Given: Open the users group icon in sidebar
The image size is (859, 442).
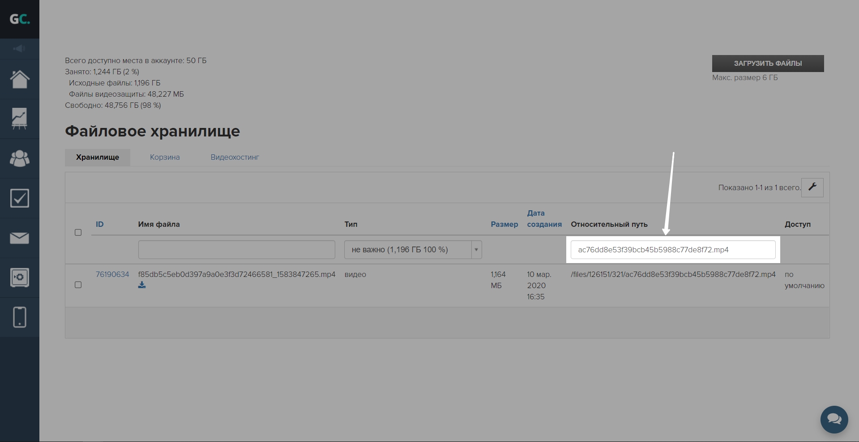Looking at the screenshot, I should tap(20, 158).
